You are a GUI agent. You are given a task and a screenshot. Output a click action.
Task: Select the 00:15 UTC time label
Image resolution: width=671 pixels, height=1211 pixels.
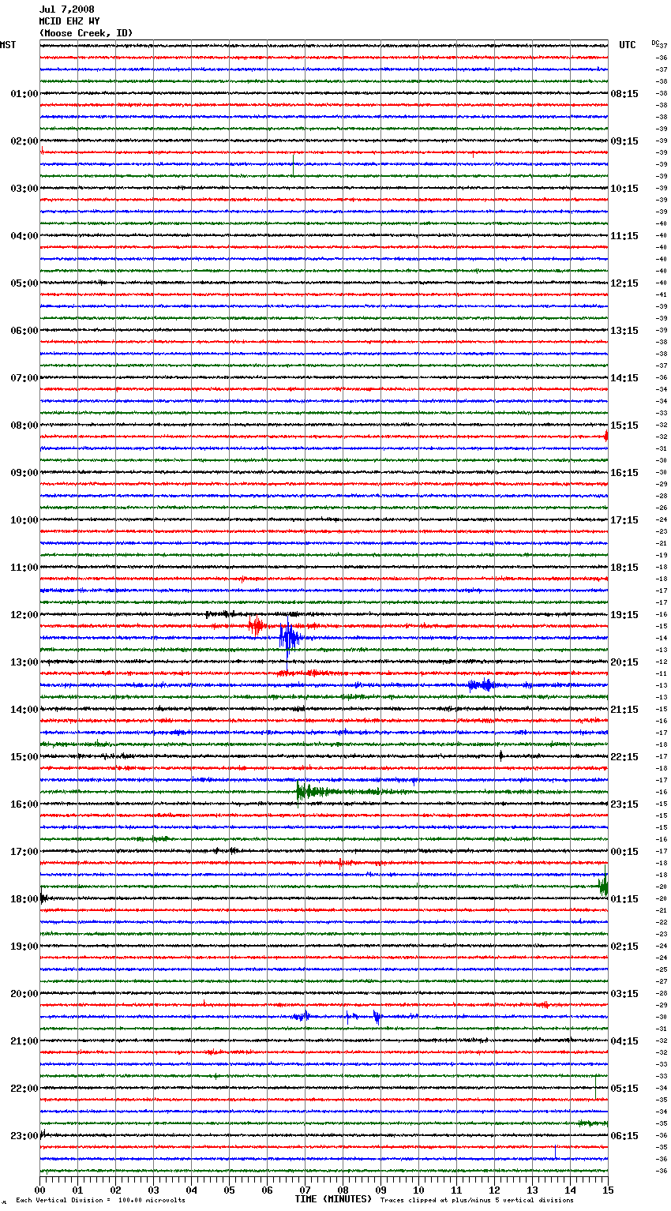point(624,852)
